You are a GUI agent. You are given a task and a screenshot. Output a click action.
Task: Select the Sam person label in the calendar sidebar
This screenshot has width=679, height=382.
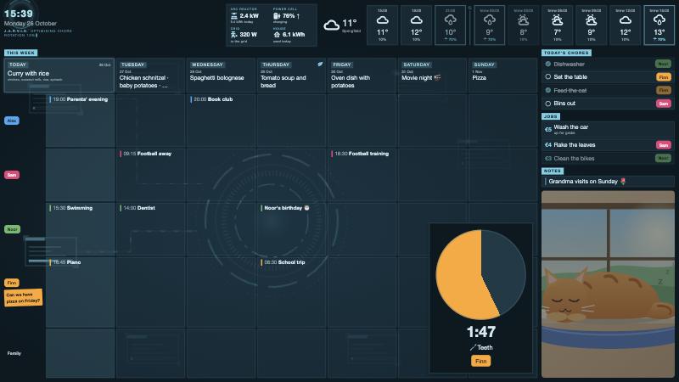coord(12,175)
